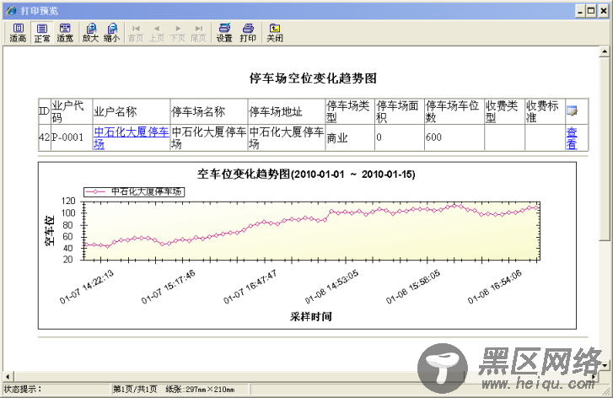Click the 01-07 14:22:13 axis label

tap(86, 287)
